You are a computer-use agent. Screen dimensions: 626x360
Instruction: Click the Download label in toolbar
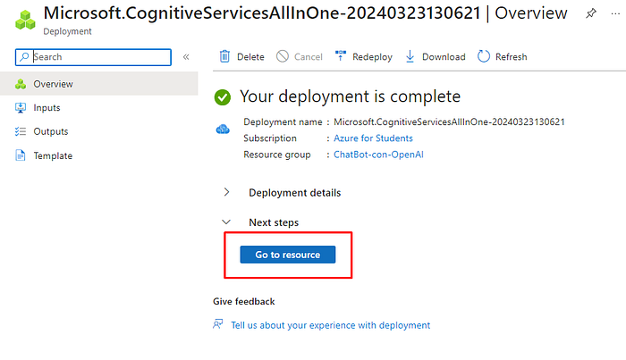pos(444,57)
